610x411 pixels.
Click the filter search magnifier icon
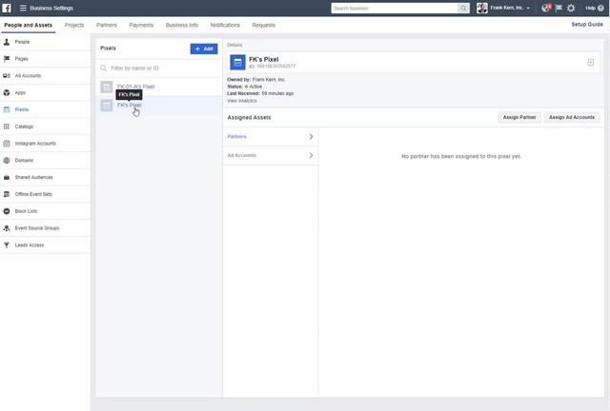pyautogui.click(x=104, y=68)
